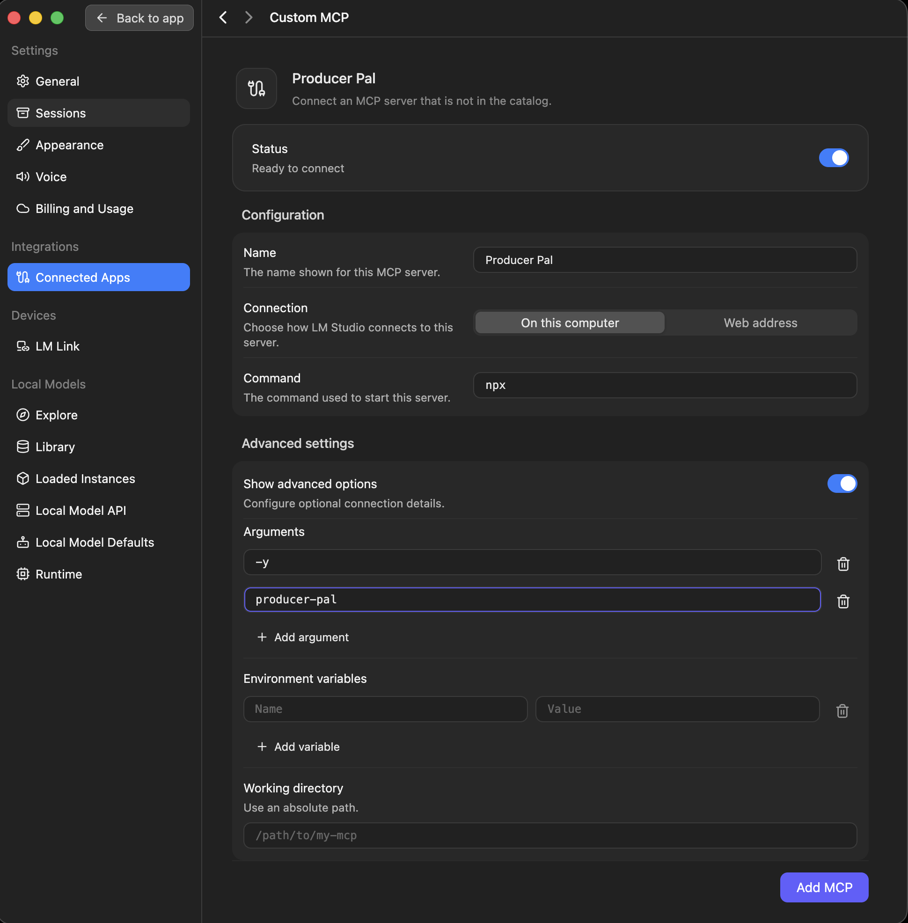This screenshot has height=923, width=908.
Task: Open the Runtime settings page
Action: 99,574
